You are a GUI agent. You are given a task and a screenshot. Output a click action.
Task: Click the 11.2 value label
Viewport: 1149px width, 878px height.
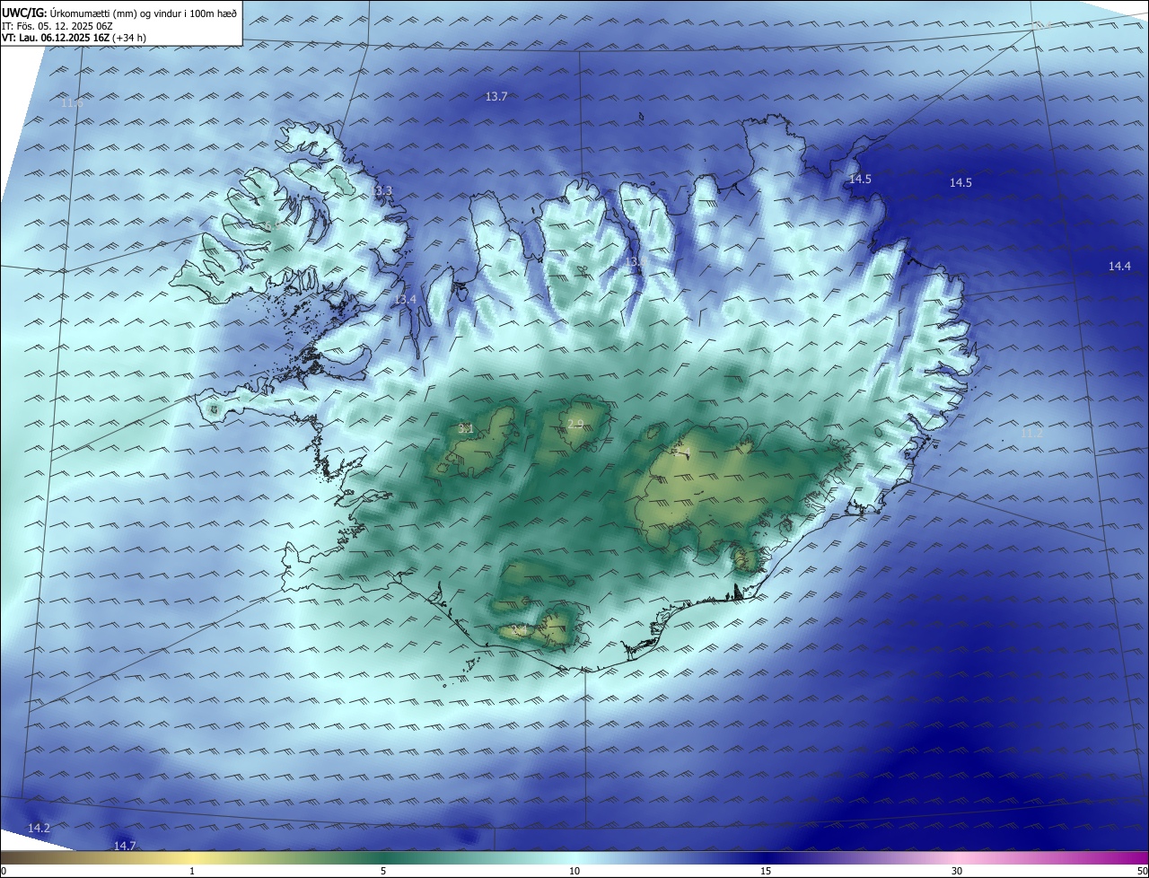1032,433
